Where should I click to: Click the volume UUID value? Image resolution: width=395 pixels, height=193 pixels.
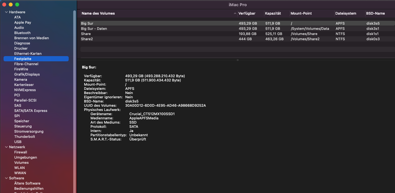click(166, 105)
